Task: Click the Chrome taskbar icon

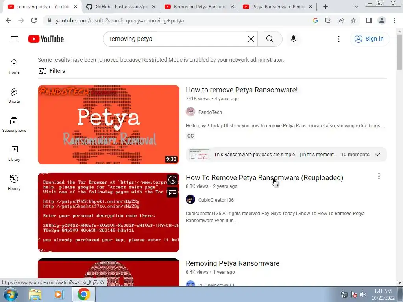Action: tap(84, 294)
